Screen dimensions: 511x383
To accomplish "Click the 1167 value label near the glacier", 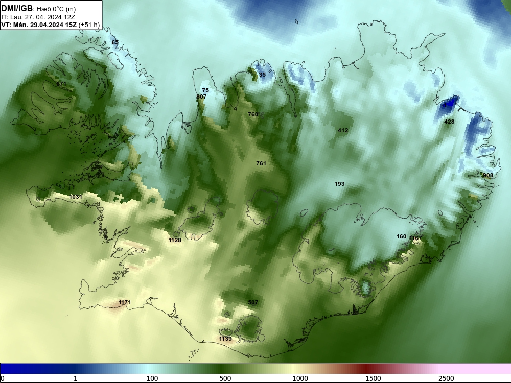I will pos(415,238).
